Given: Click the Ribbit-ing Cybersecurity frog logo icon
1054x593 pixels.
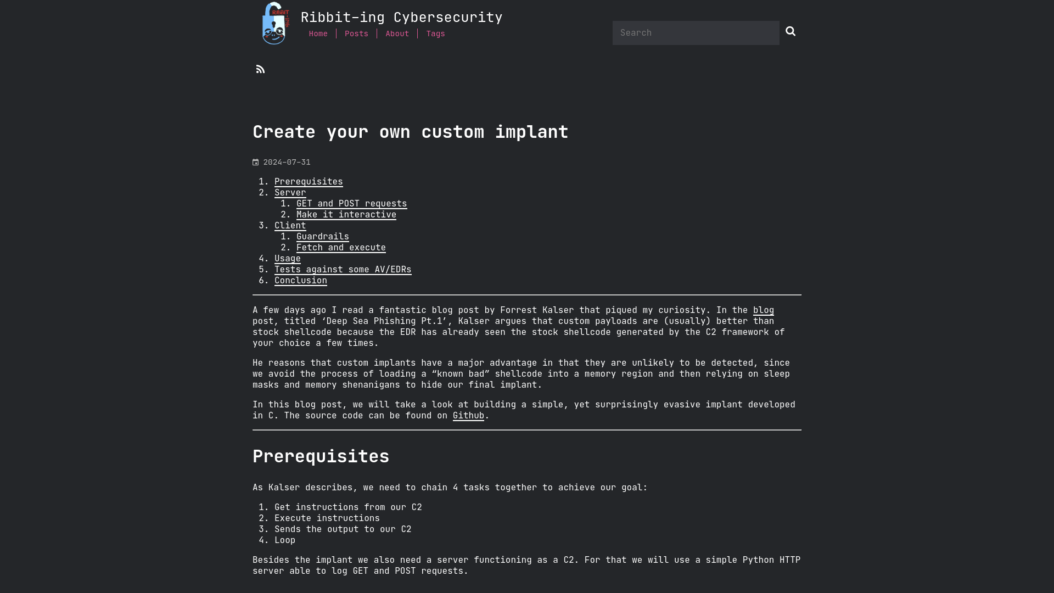Looking at the screenshot, I should click(274, 23).
